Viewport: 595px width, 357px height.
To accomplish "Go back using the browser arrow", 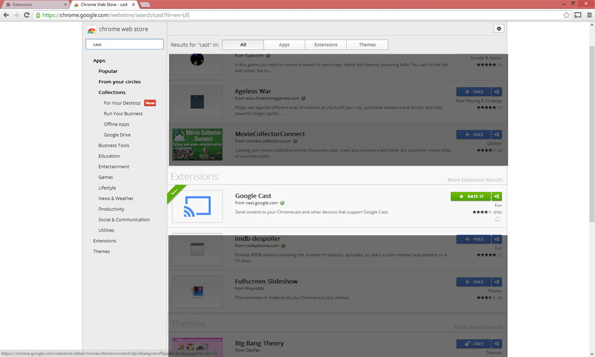I will (x=6, y=15).
